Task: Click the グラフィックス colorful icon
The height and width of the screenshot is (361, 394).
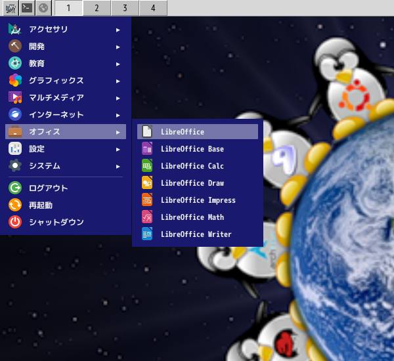Action: tap(15, 80)
